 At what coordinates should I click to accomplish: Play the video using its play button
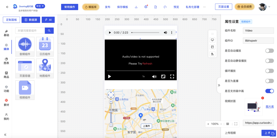pos(110,76)
